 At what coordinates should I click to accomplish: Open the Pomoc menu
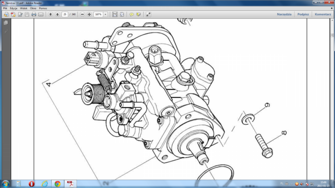tap(43, 8)
